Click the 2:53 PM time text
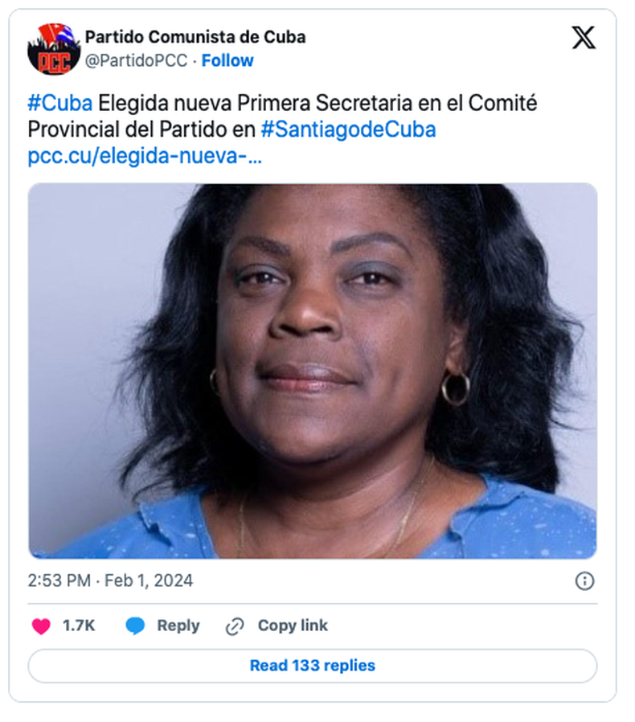The width and height of the screenshot is (635, 722). (57, 580)
